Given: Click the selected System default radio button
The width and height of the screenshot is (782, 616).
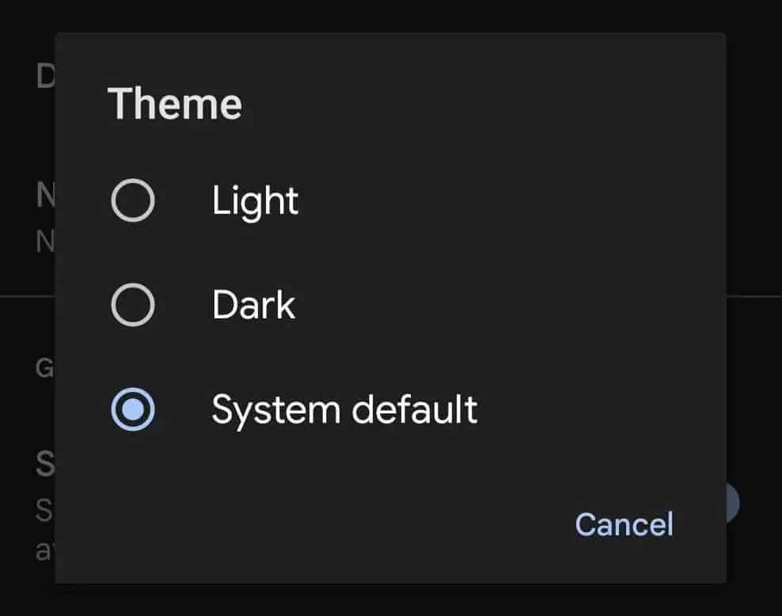Looking at the screenshot, I should pyautogui.click(x=133, y=409).
